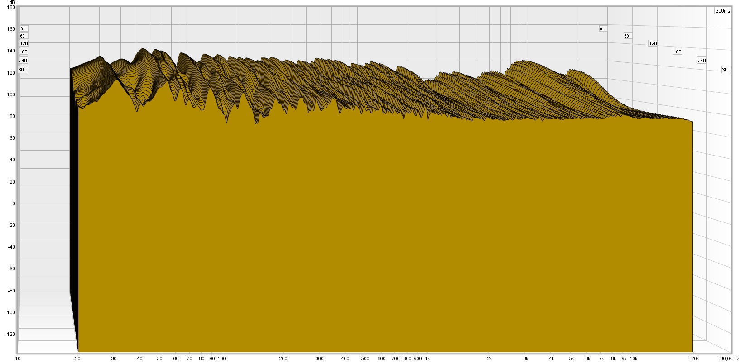This screenshot has width=740, height=363.
Task: Select the 160 value on the dB axis
Action: point(11,29)
